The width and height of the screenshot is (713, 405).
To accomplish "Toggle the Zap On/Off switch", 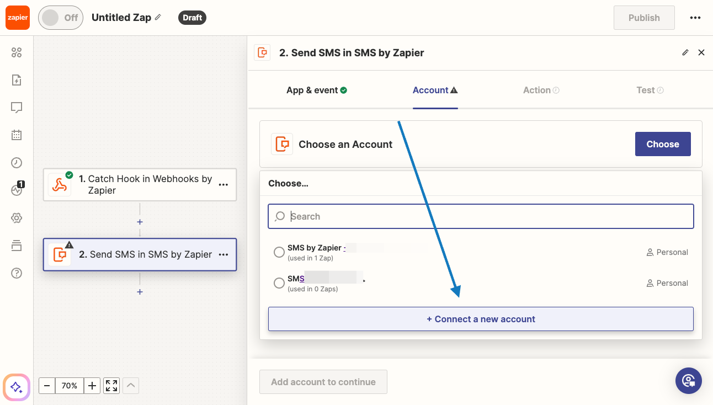I will coord(61,18).
